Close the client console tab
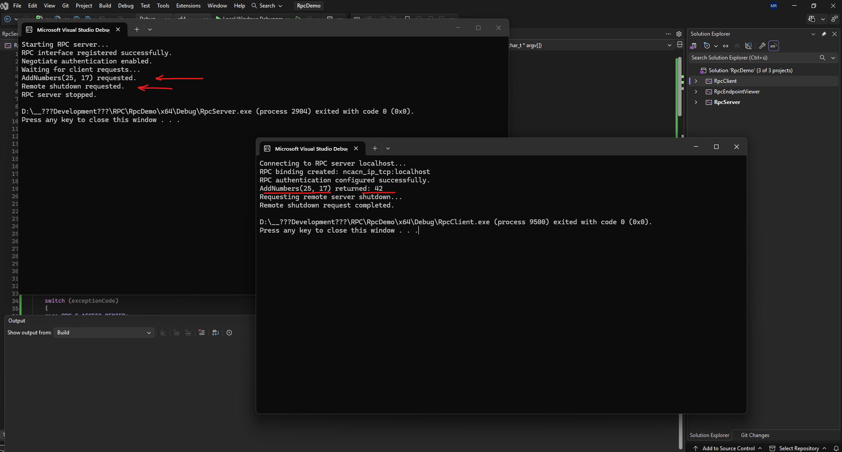This screenshot has width=842, height=452. click(356, 148)
